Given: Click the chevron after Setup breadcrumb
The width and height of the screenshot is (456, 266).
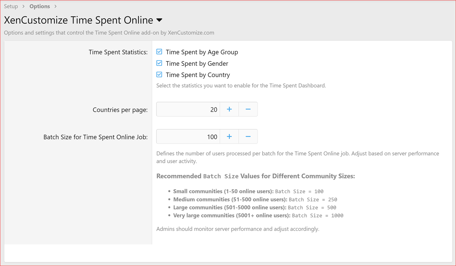Looking at the screenshot, I should (23, 6).
